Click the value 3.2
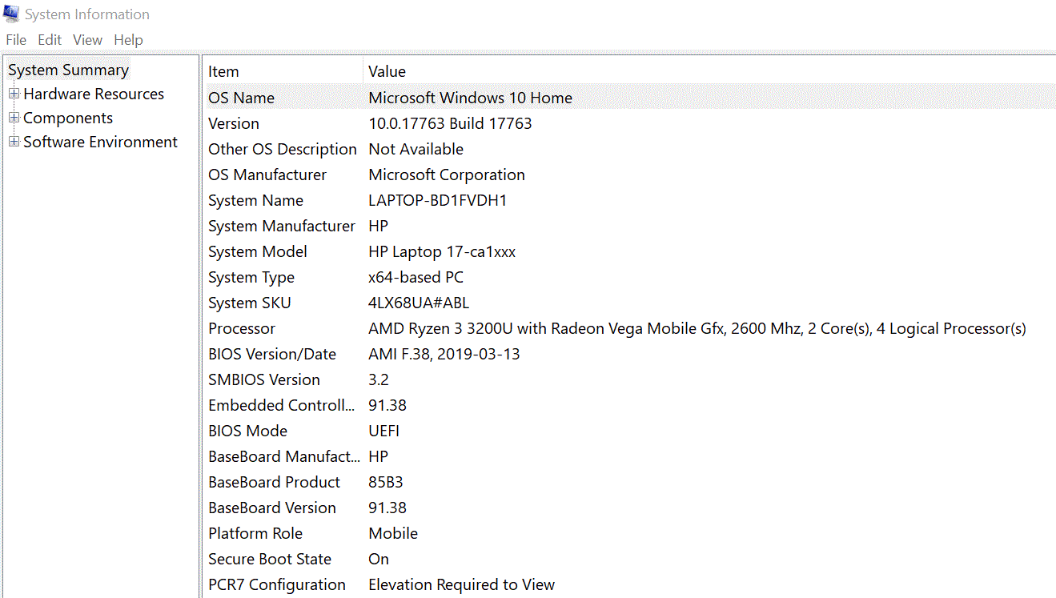Viewport: 1056px width, 598px height. 379,379
